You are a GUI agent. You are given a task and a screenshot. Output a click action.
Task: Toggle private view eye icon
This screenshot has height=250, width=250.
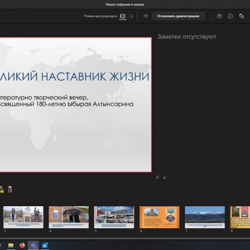(x=146, y=16)
